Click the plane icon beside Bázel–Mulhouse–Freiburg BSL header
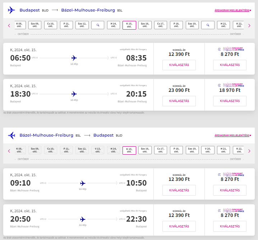 tap(11, 135)
